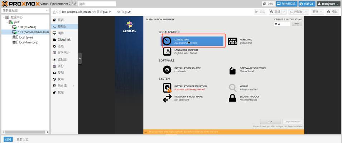Image resolution: width=342 pixels, height=143 pixels.
Task: Click the Begin Installation button
Action: click(x=293, y=122)
